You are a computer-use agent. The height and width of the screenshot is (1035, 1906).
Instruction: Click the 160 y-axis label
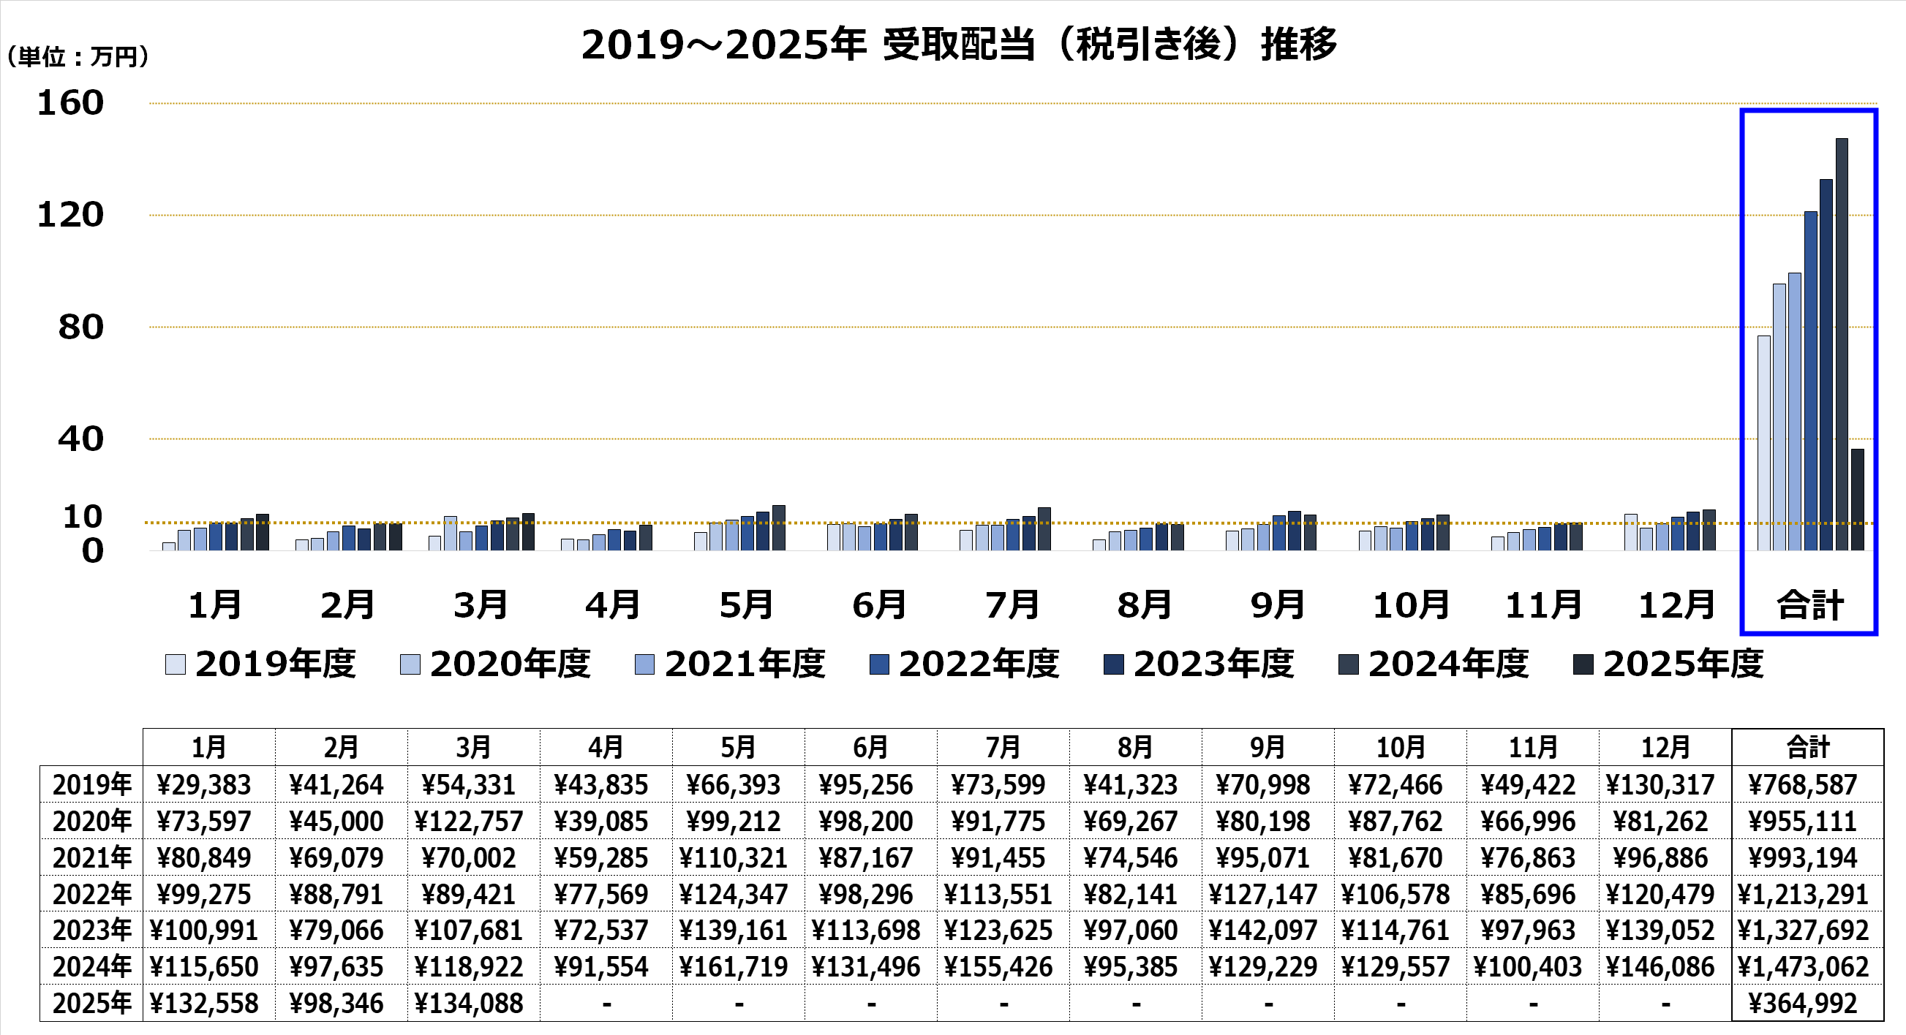[70, 103]
